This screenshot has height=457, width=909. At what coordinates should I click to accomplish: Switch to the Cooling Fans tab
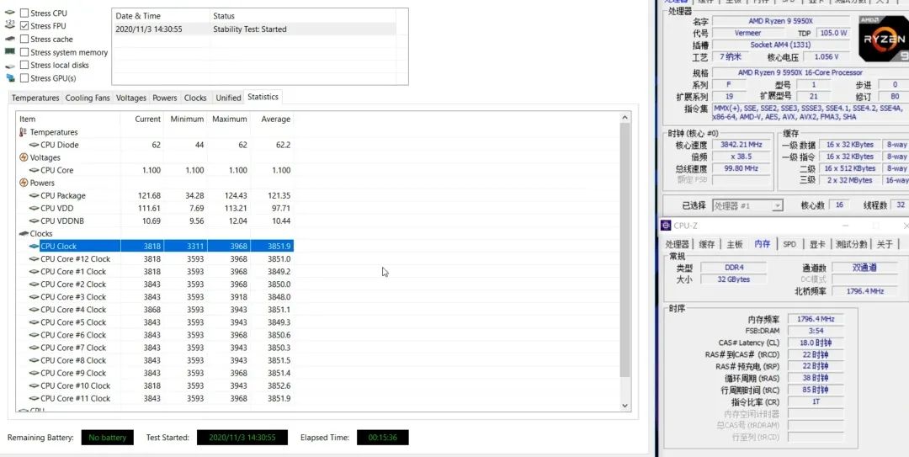(88, 98)
